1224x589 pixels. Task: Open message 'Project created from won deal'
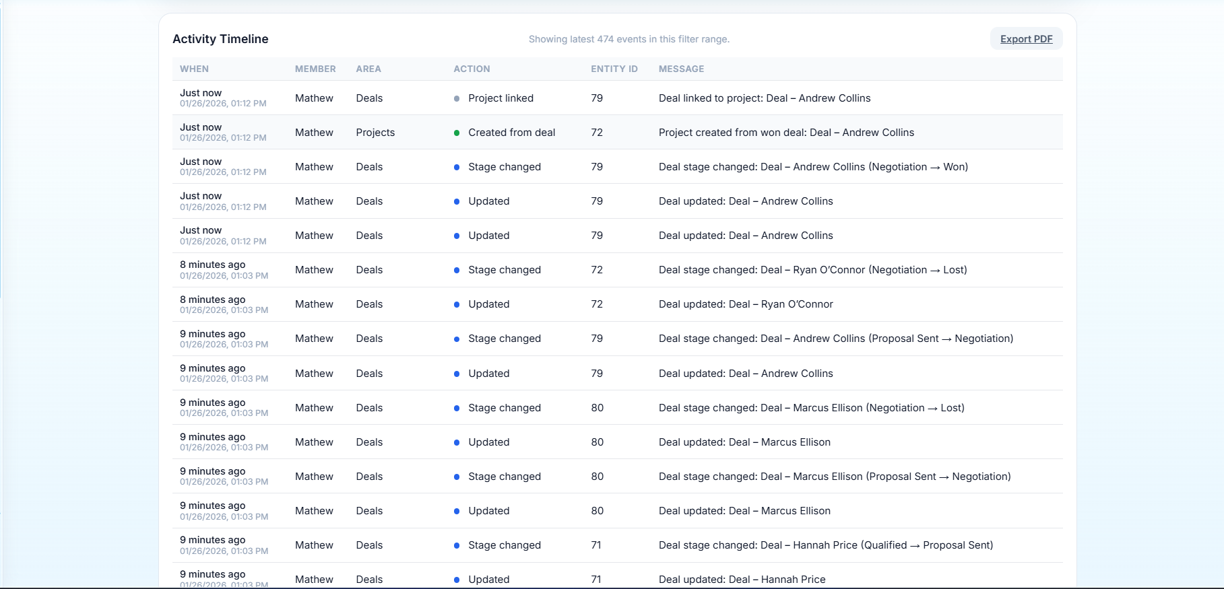coord(786,133)
